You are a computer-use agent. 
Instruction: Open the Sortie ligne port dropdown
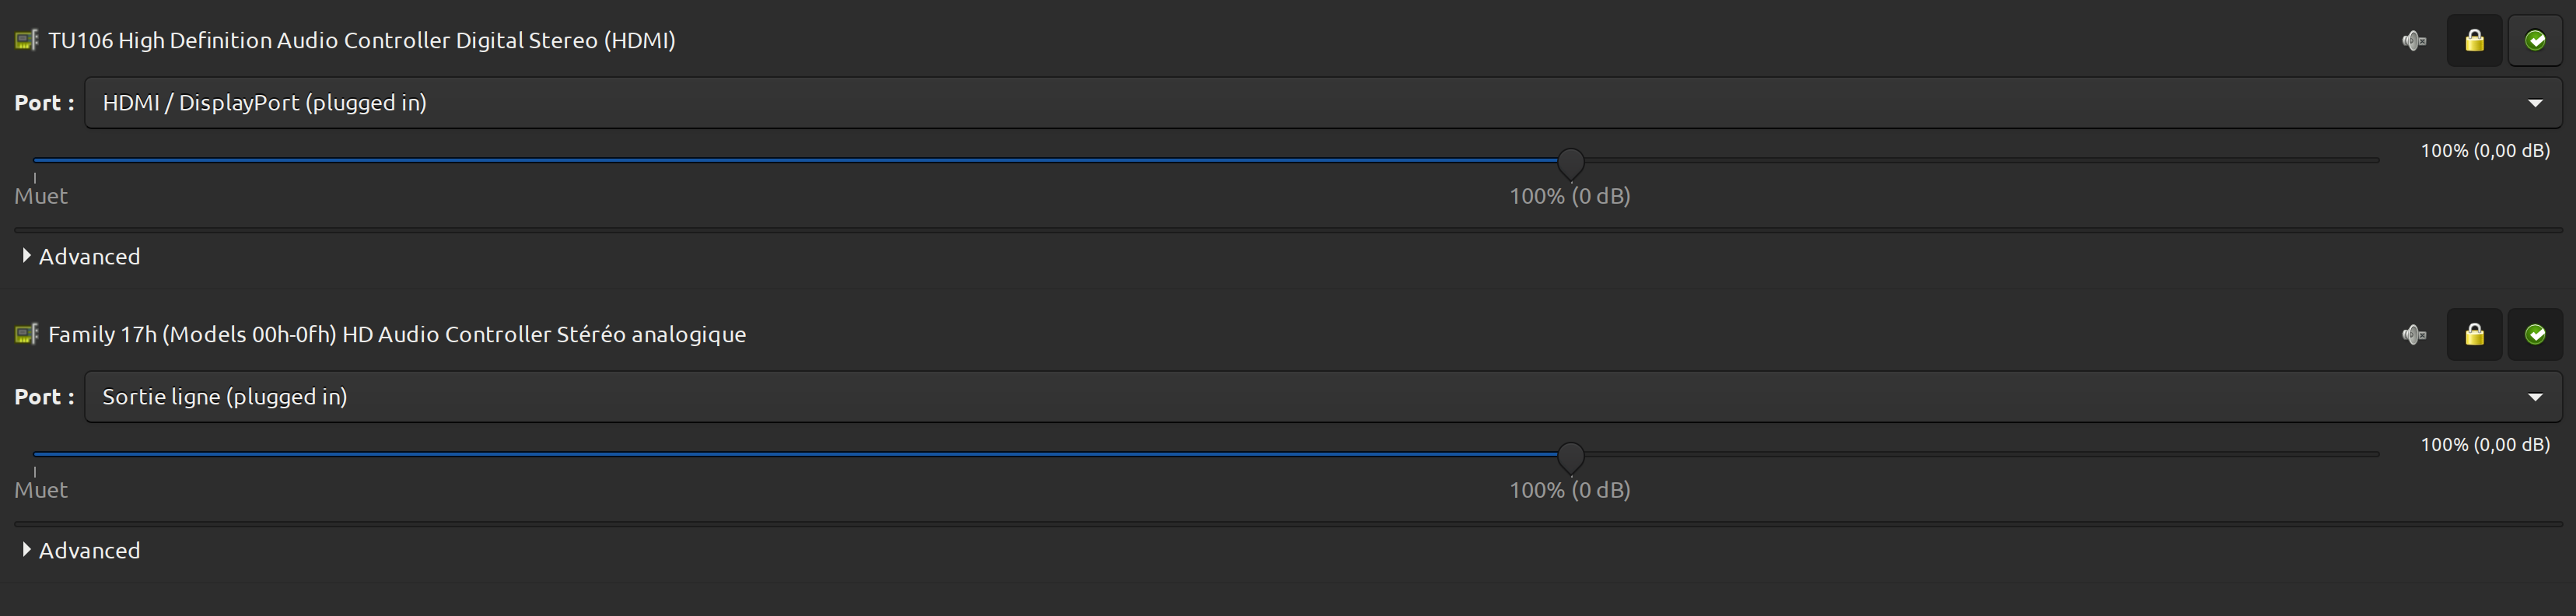pyautogui.click(x=1322, y=397)
